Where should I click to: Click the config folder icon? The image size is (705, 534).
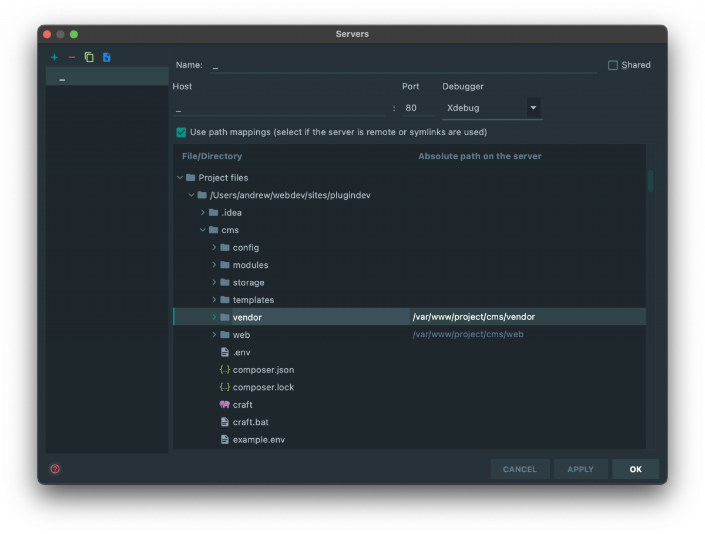[224, 247]
